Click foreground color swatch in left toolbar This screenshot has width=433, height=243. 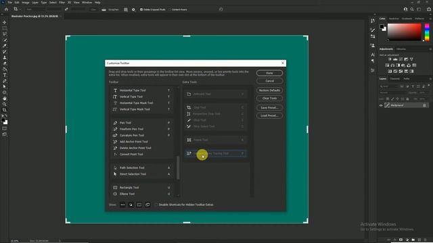pos(3,120)
